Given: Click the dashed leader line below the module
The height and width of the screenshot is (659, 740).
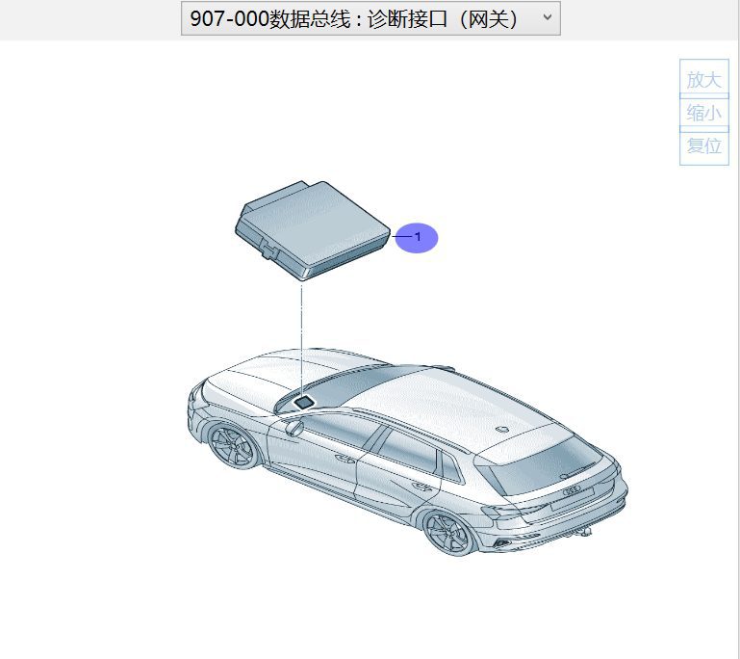Looking at the screenshot, I should point(302,332).
